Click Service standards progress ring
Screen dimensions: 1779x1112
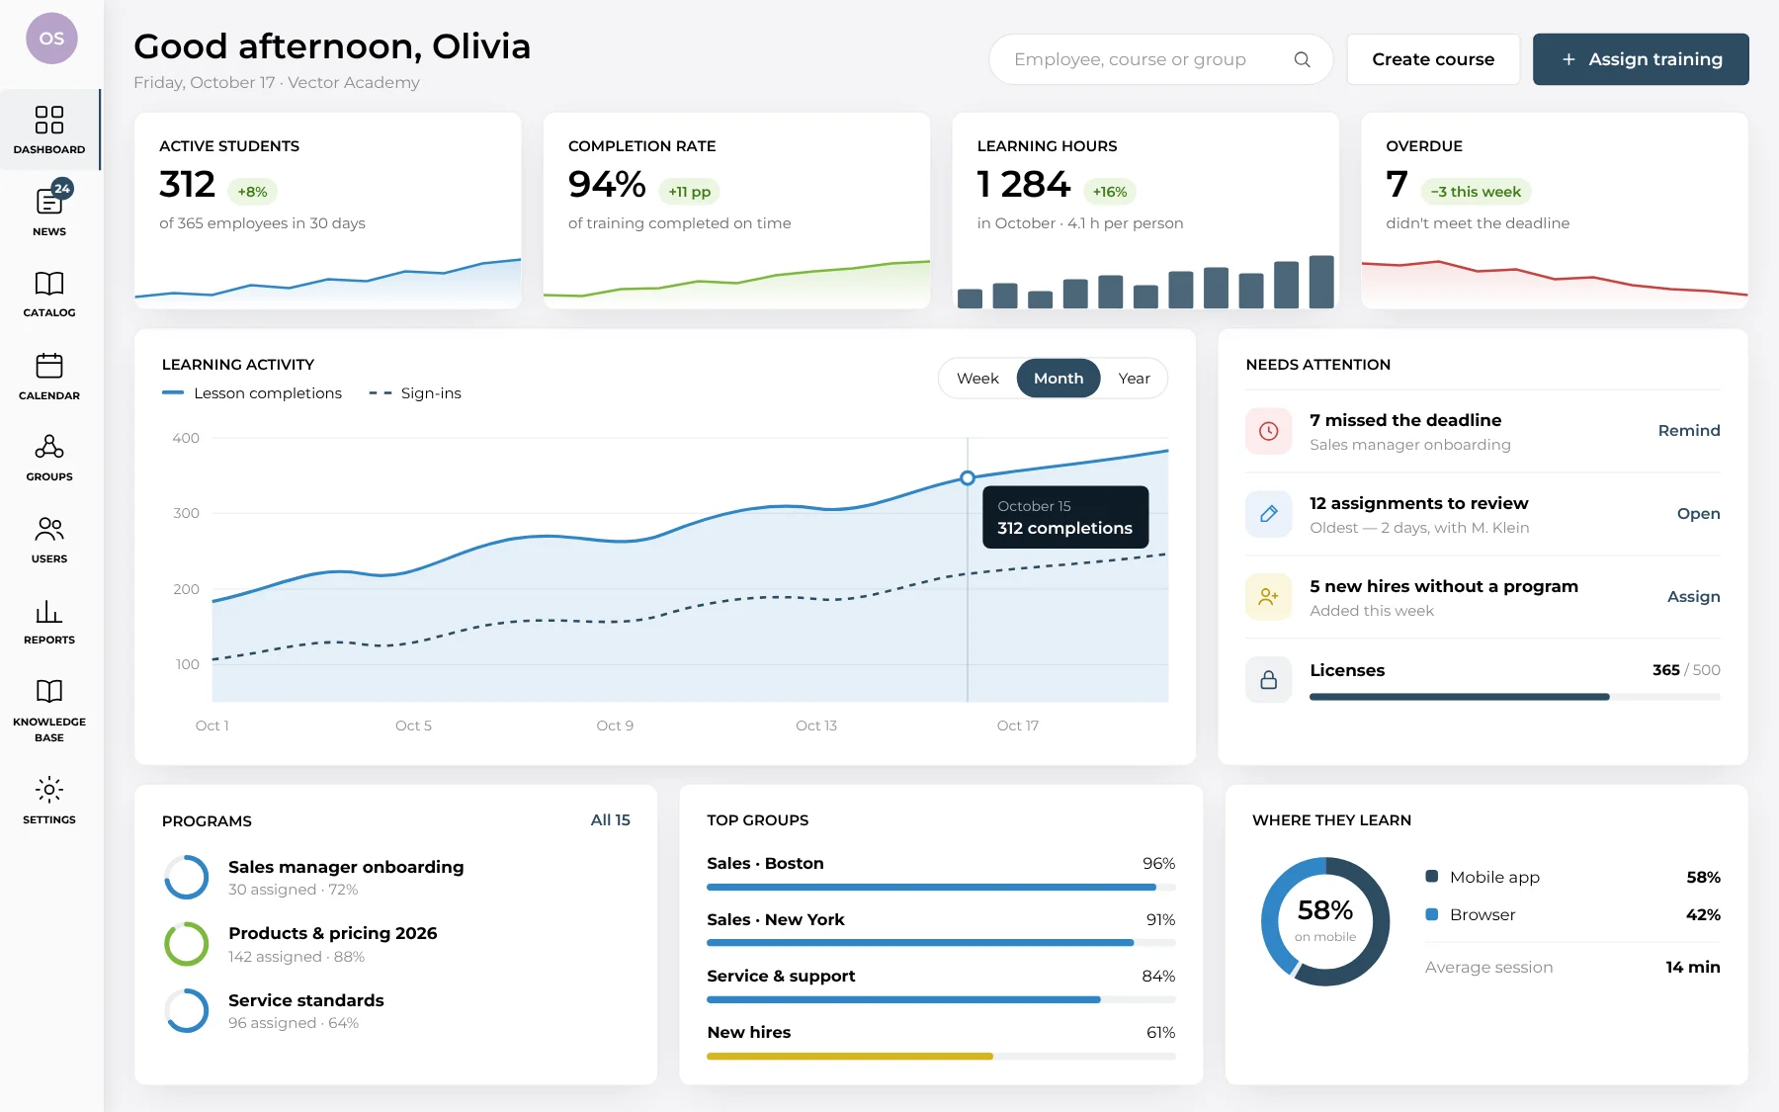(x=187, y=1010)
